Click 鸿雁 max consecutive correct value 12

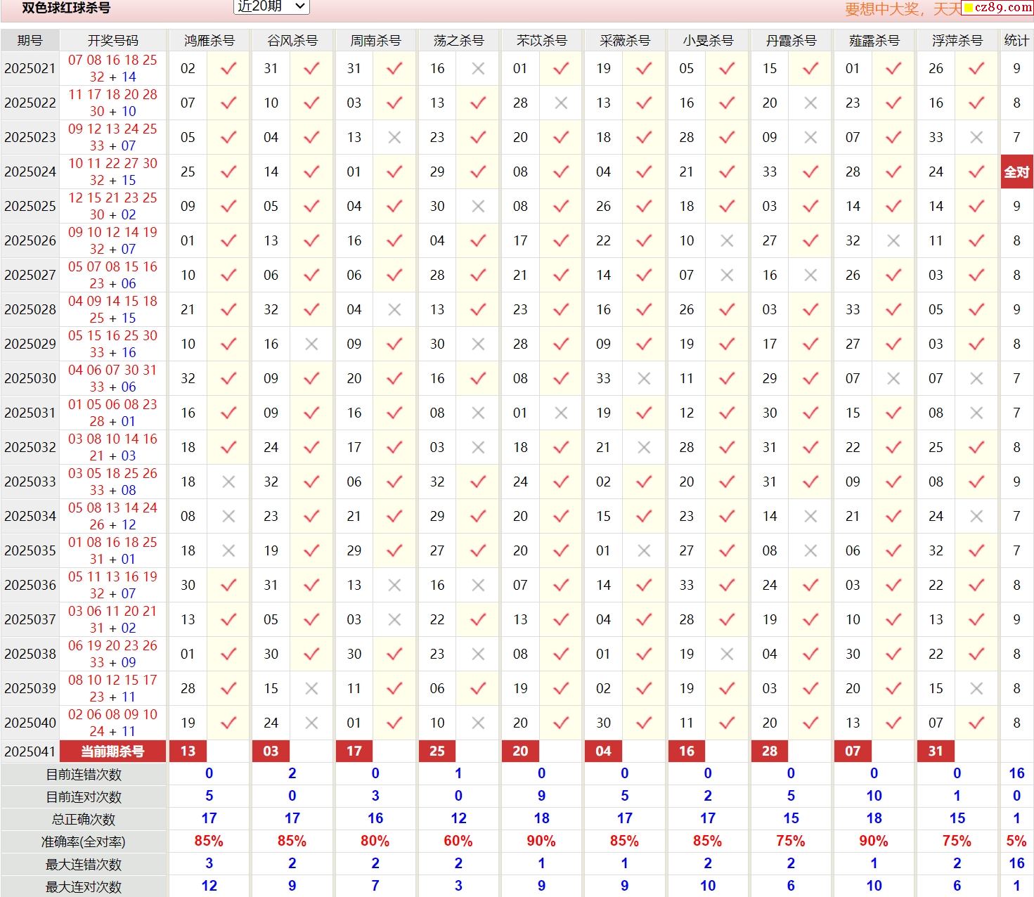pyautogui.click(x=209, y=886)
